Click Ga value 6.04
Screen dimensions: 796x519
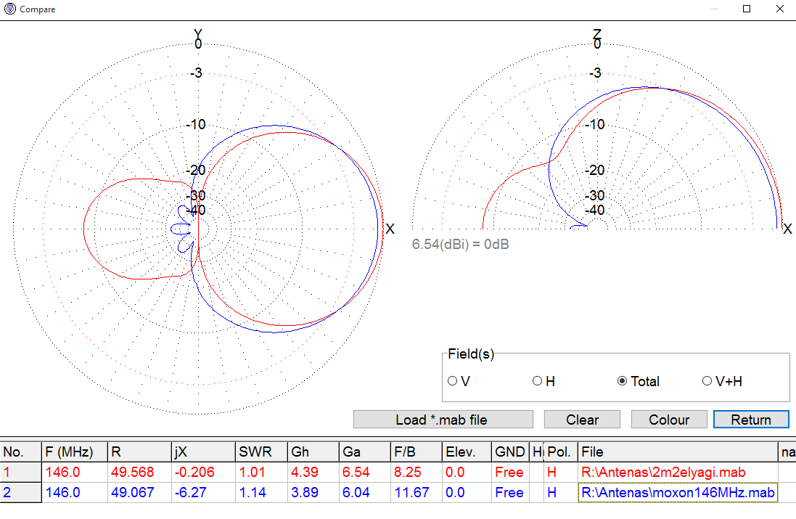pyautogui.click(x=364, y=492)
